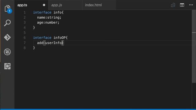The image size is (196, 110).
Task: Click 'userInfo' parameter on line 7
Action: pos(54,43)
